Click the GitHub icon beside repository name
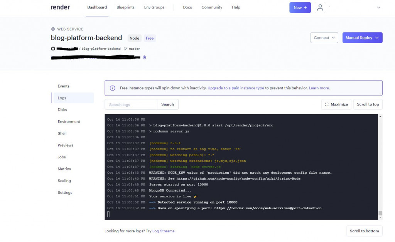 (53, 49)
